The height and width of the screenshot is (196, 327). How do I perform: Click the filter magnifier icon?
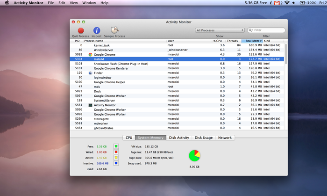[x=250, y=30]
